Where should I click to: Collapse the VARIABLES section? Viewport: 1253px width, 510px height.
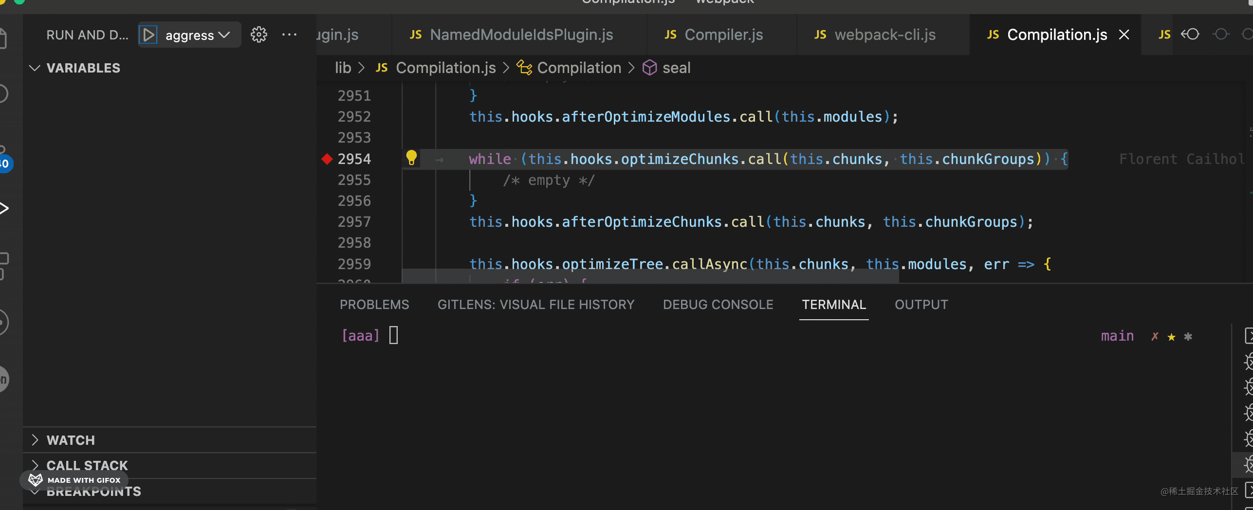tap(35, 68)
